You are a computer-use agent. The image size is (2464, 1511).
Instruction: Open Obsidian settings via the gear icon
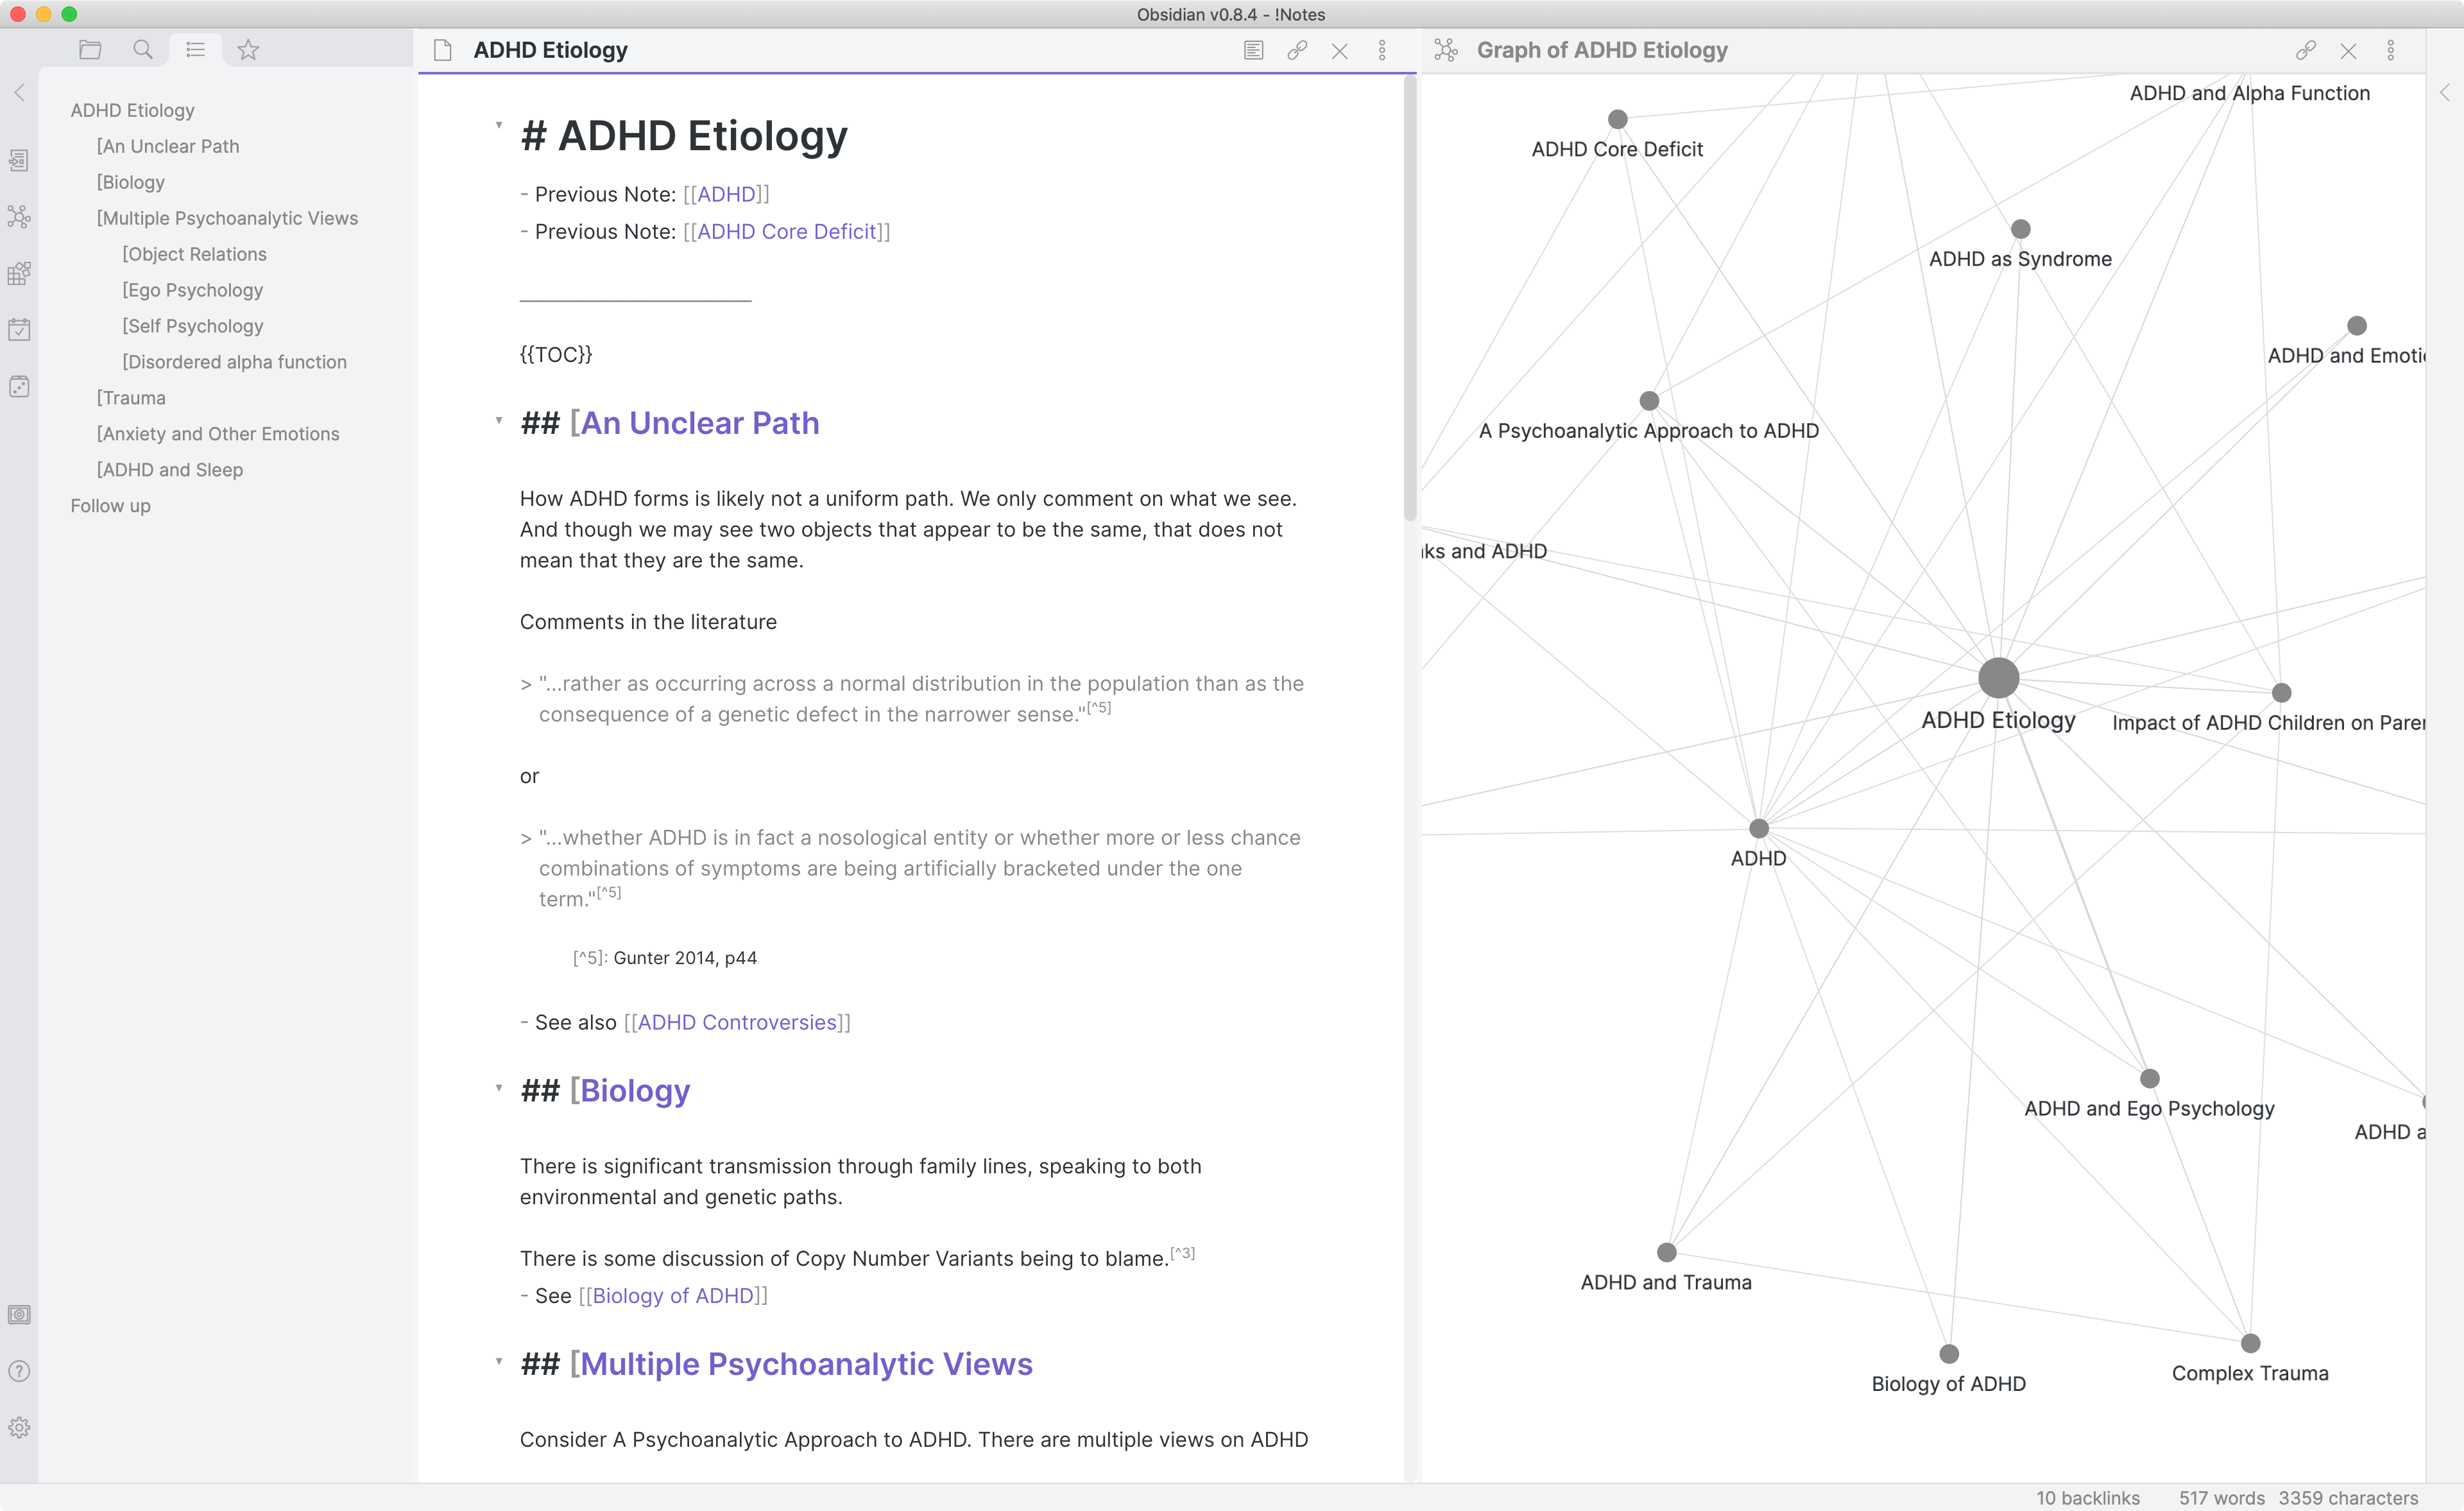tap(20, 1428)
